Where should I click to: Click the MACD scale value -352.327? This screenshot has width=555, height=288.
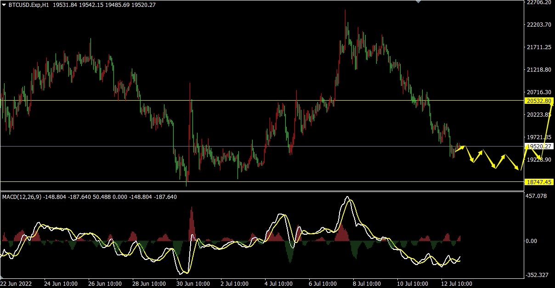pos(538,275)
